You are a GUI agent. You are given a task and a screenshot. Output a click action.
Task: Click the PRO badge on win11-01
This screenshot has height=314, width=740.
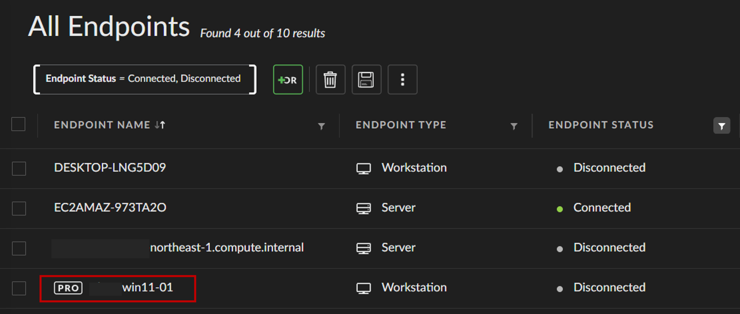pyautogui.click(x=68, y=288)
